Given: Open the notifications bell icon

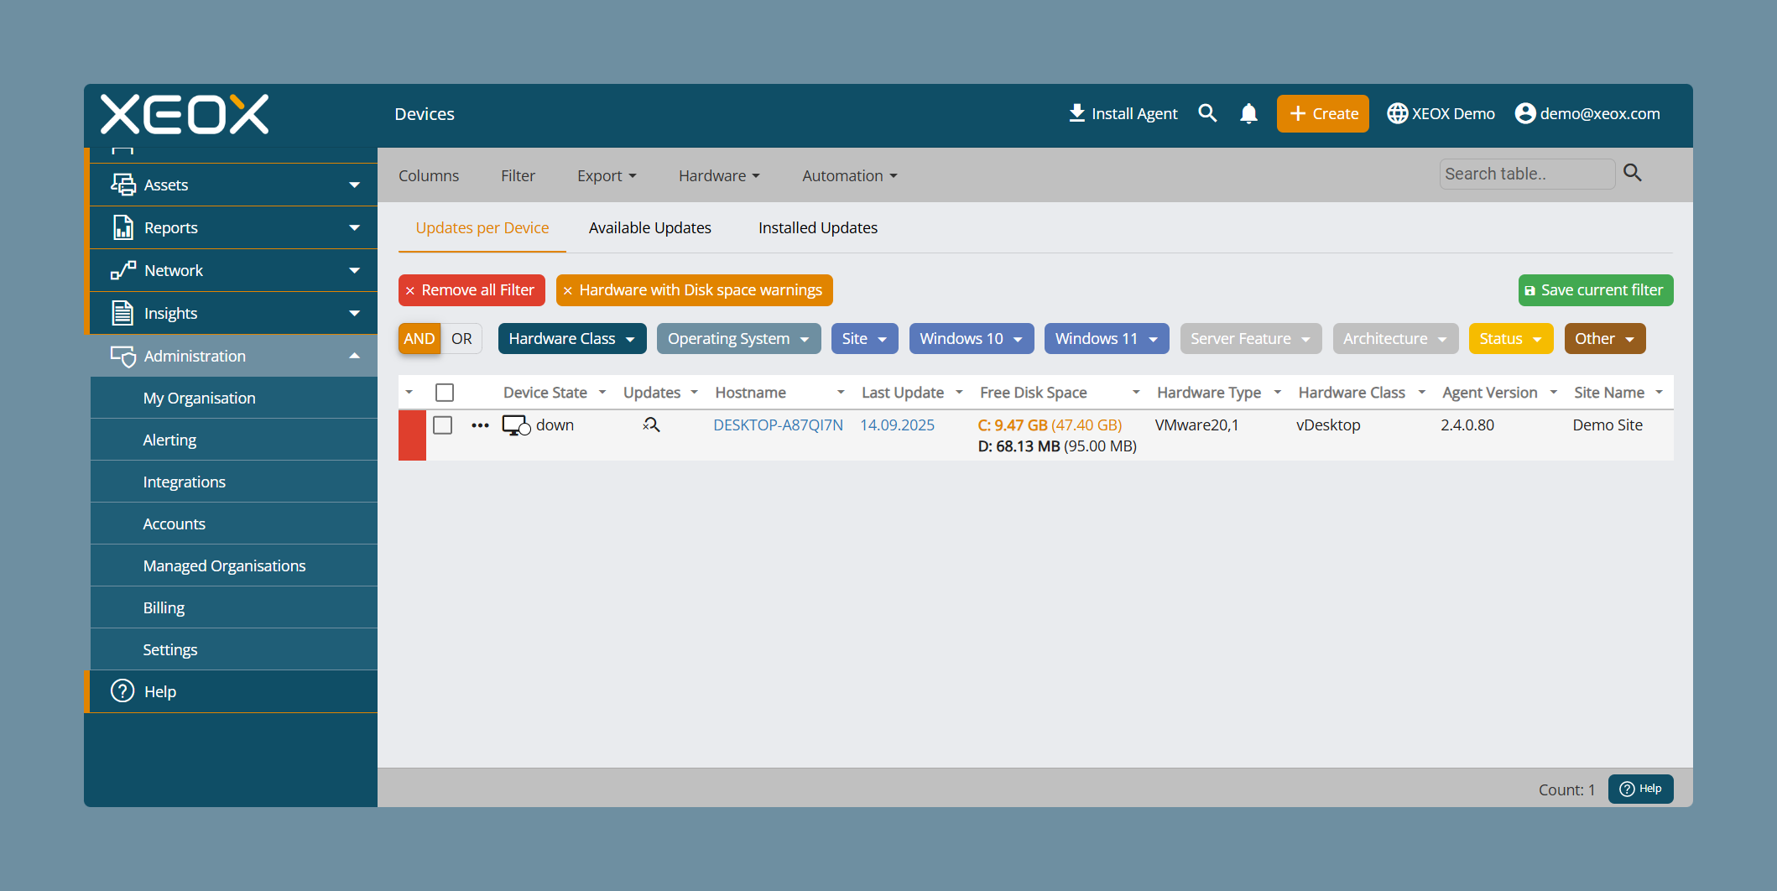Looking at the screenshot, I should [x=1248, y=113].
